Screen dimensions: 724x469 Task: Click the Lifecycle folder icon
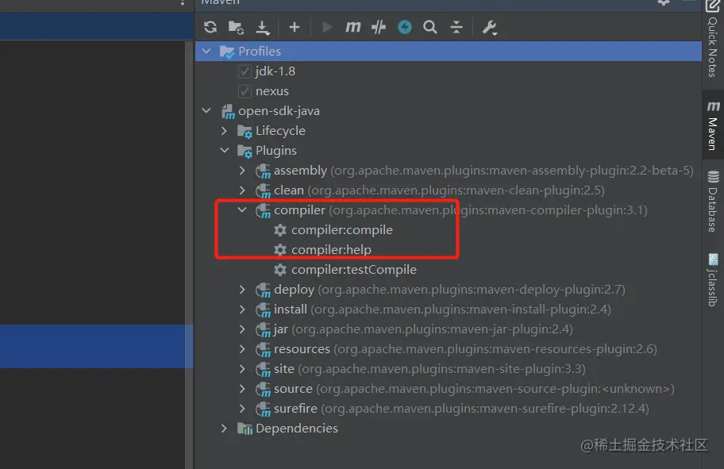pos(245,131)
